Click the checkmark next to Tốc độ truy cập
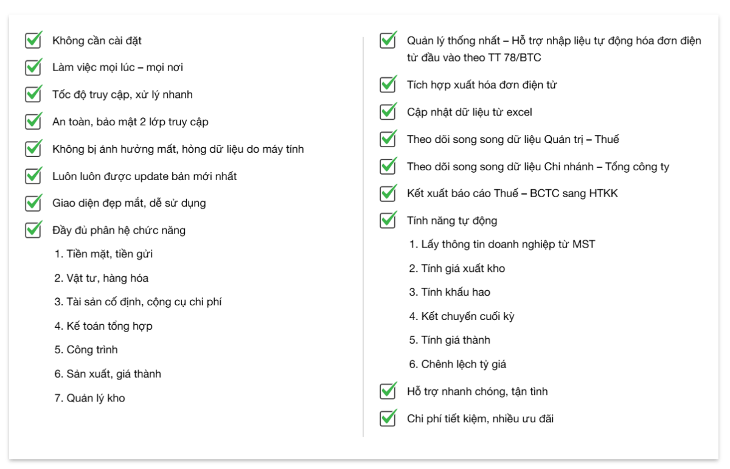730x469 pixels. click(33, 94)
